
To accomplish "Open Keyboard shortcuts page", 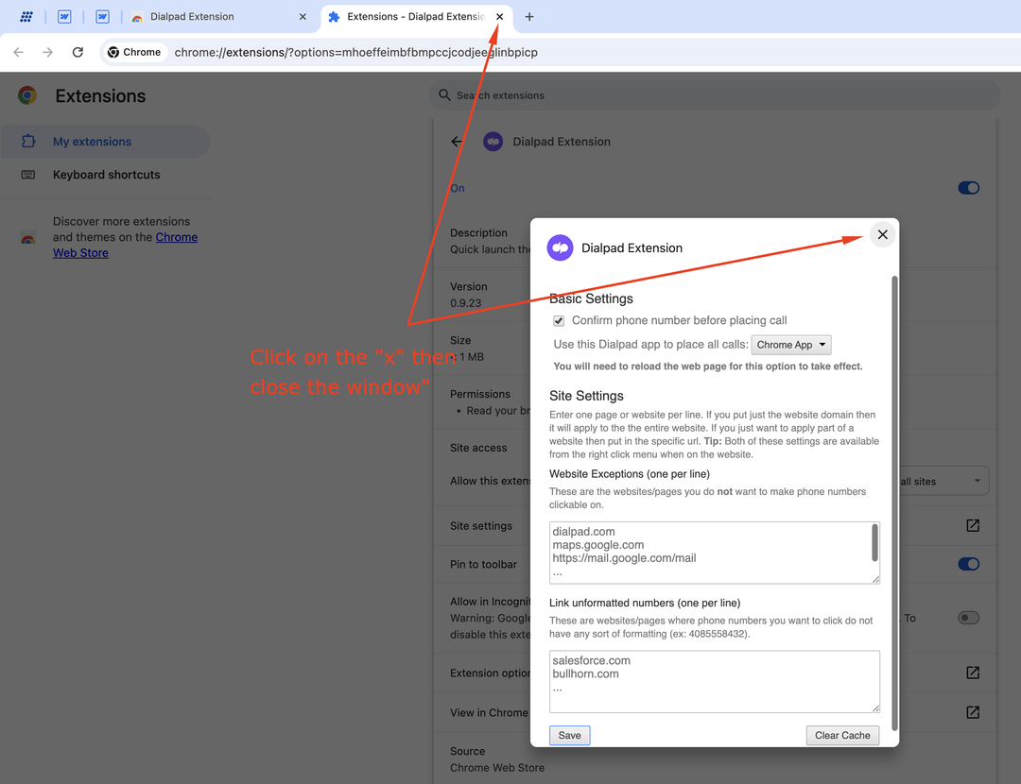I will [x=106, y=175].
